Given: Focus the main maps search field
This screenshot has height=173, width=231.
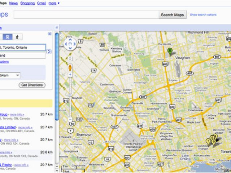Looking at the screenshot, I should click(x=86, y=14).
